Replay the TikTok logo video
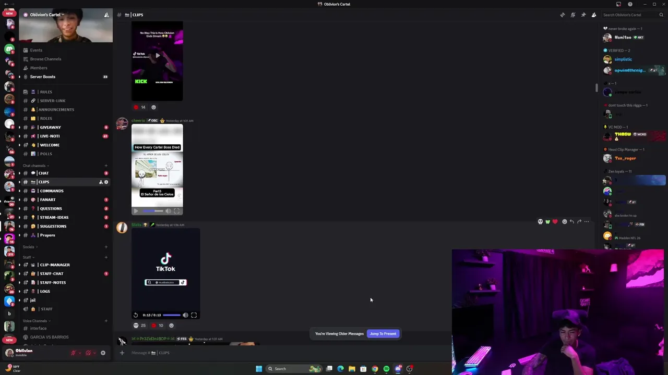 [136, 315]
